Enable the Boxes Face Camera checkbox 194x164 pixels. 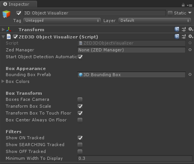click(x=80, y=100)
